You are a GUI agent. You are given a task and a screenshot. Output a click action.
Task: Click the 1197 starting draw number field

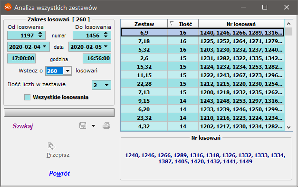point(26,36)
